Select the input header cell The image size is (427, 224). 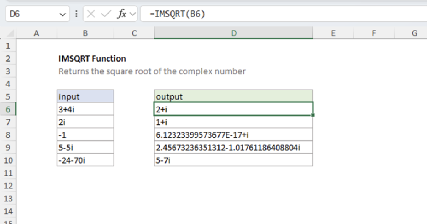(x=85, y=96)
